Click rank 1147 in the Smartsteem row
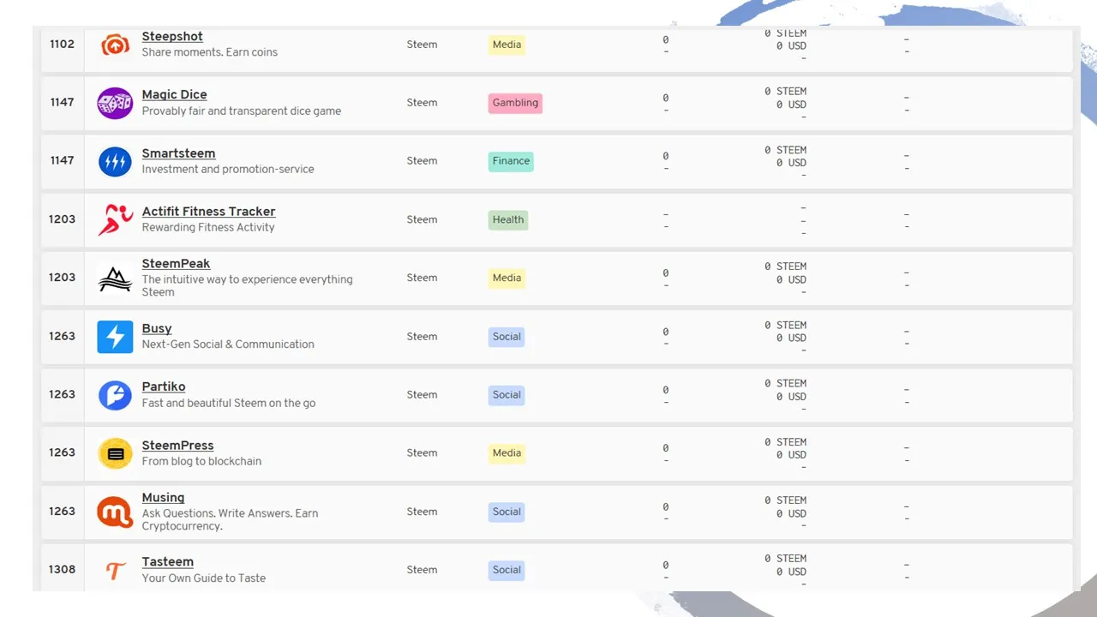This screenshot has width=1097, height=617. point(62,160)
